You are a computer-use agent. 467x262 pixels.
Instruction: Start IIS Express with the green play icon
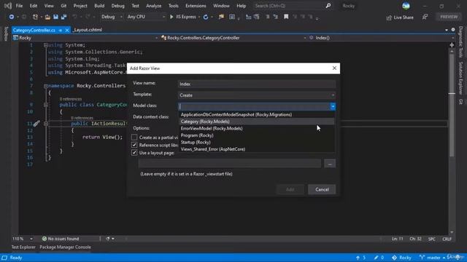point(171,17)
